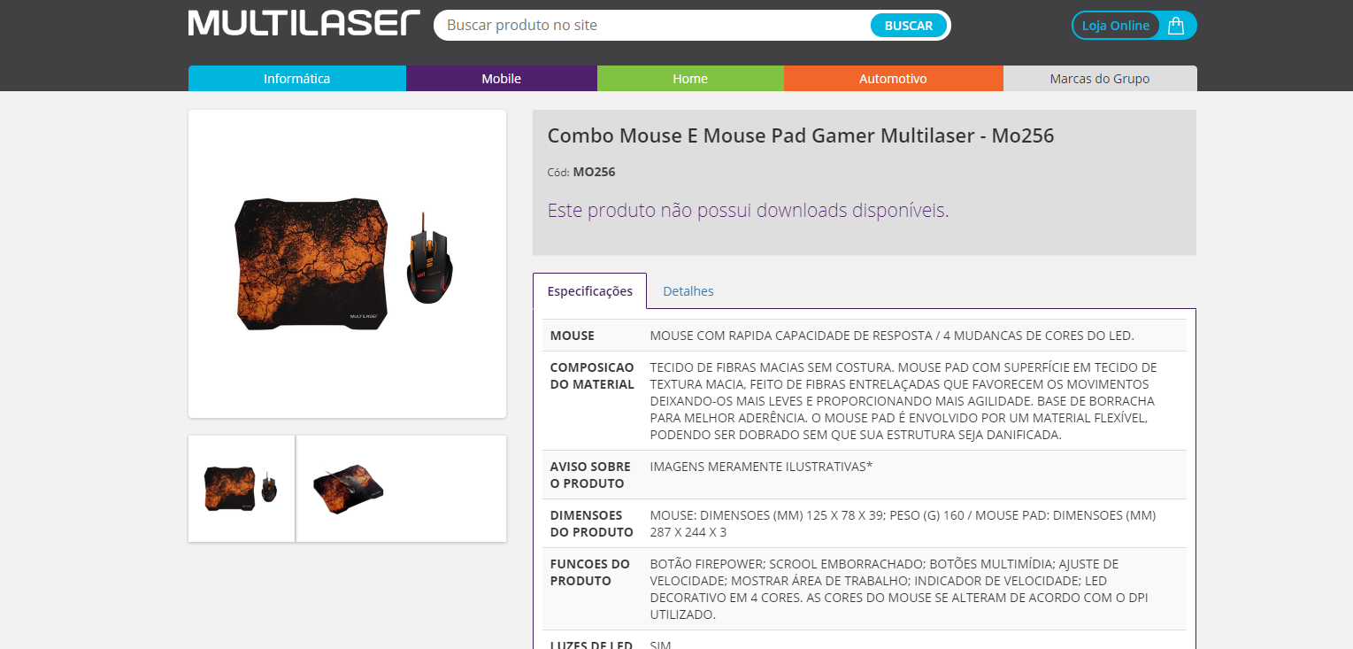Click the DIMENSOES DO PRODUTO row
Screen dimensions: 1353x649
tap(864, 523)
